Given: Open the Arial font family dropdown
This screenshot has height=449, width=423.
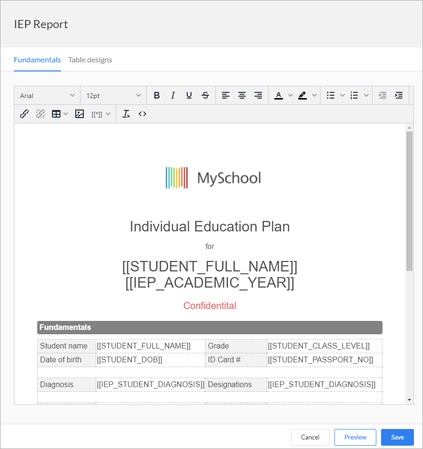Looking at the screenshot, I should pos(47,95).
